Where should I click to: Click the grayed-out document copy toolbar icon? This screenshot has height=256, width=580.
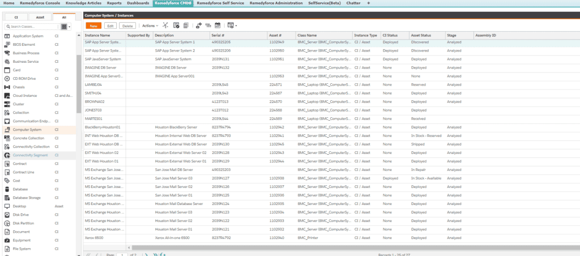186,25
